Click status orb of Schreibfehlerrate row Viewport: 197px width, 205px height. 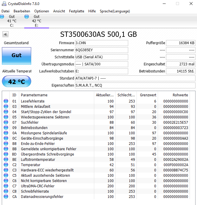(x=6, y=191)
